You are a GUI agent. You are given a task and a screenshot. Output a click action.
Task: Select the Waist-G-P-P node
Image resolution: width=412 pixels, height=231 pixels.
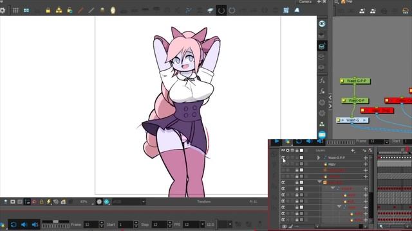[x=355, y=81]
